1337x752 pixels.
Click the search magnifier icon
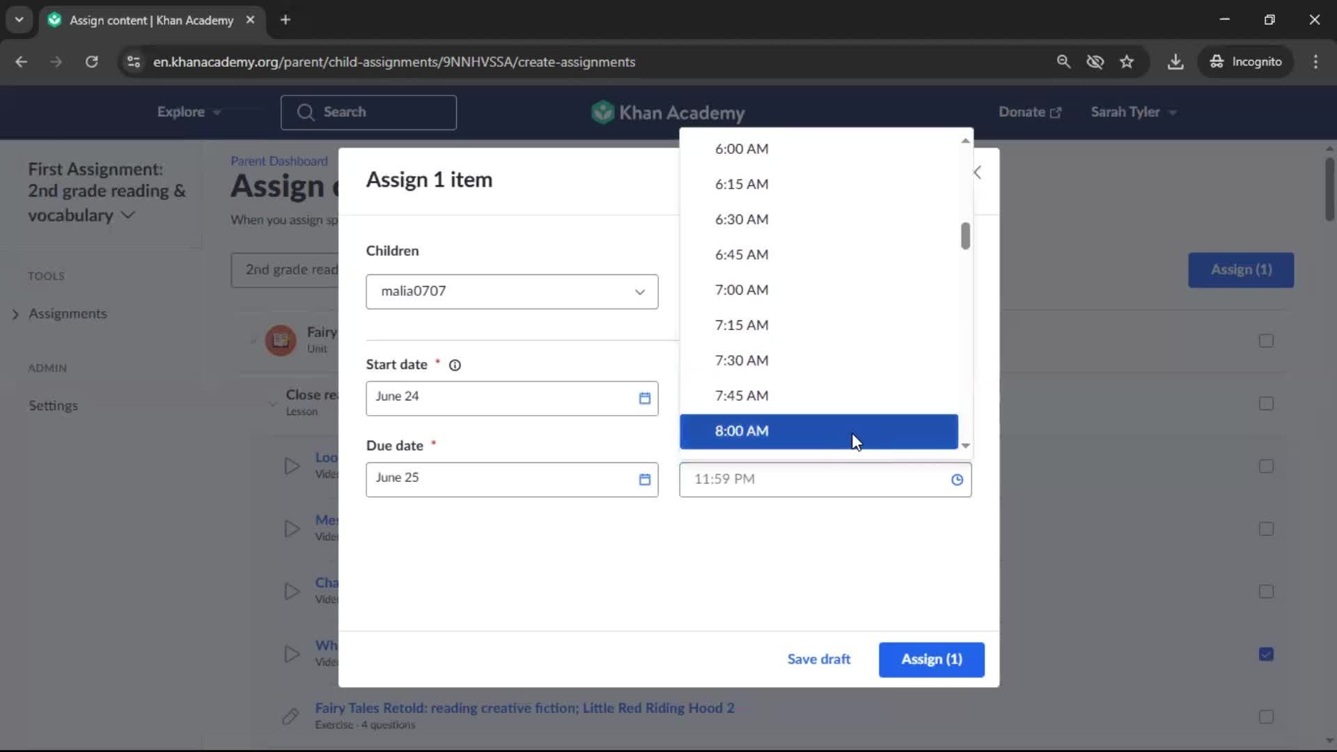coord(306,112)
